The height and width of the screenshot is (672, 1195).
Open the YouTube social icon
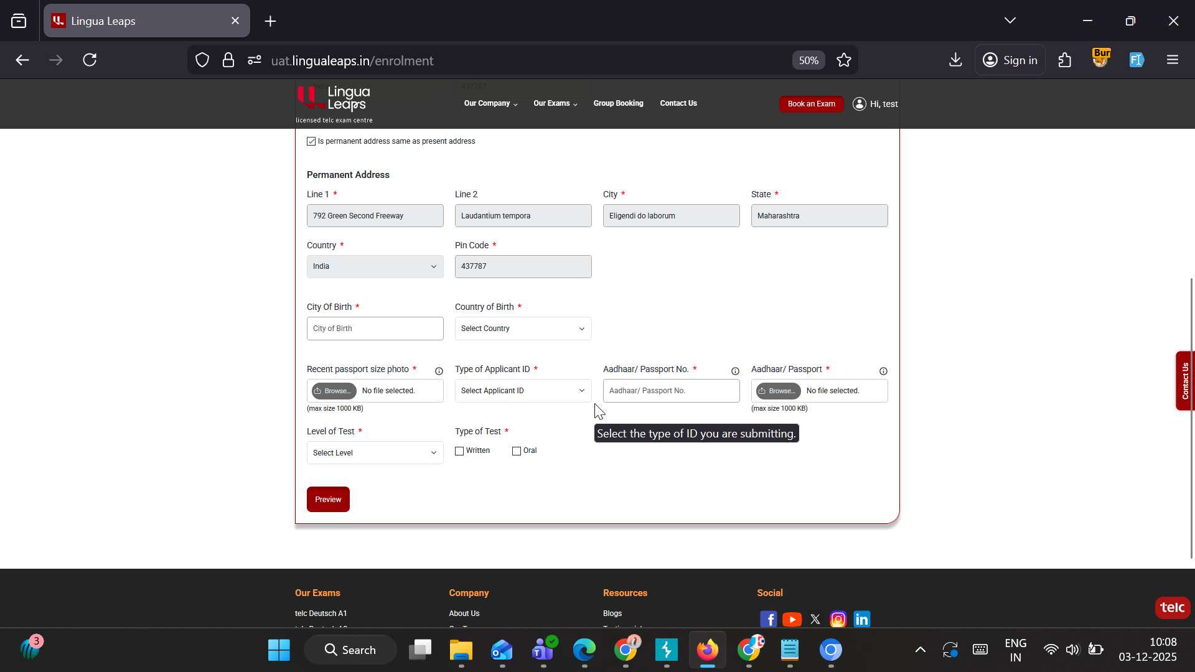[792, 619]
